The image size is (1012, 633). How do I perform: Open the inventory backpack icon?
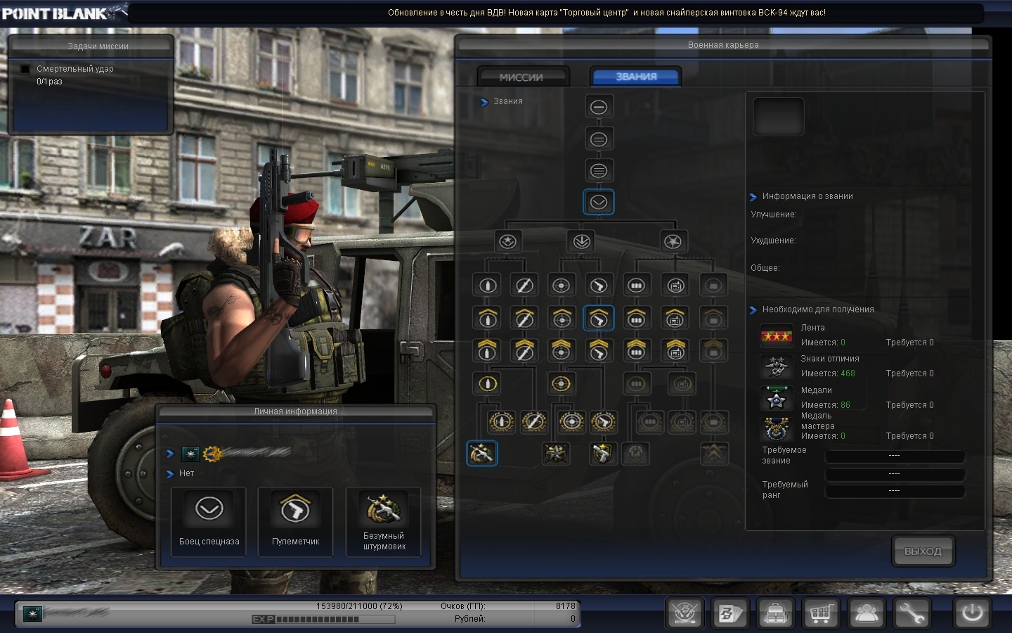pos(776,613)
